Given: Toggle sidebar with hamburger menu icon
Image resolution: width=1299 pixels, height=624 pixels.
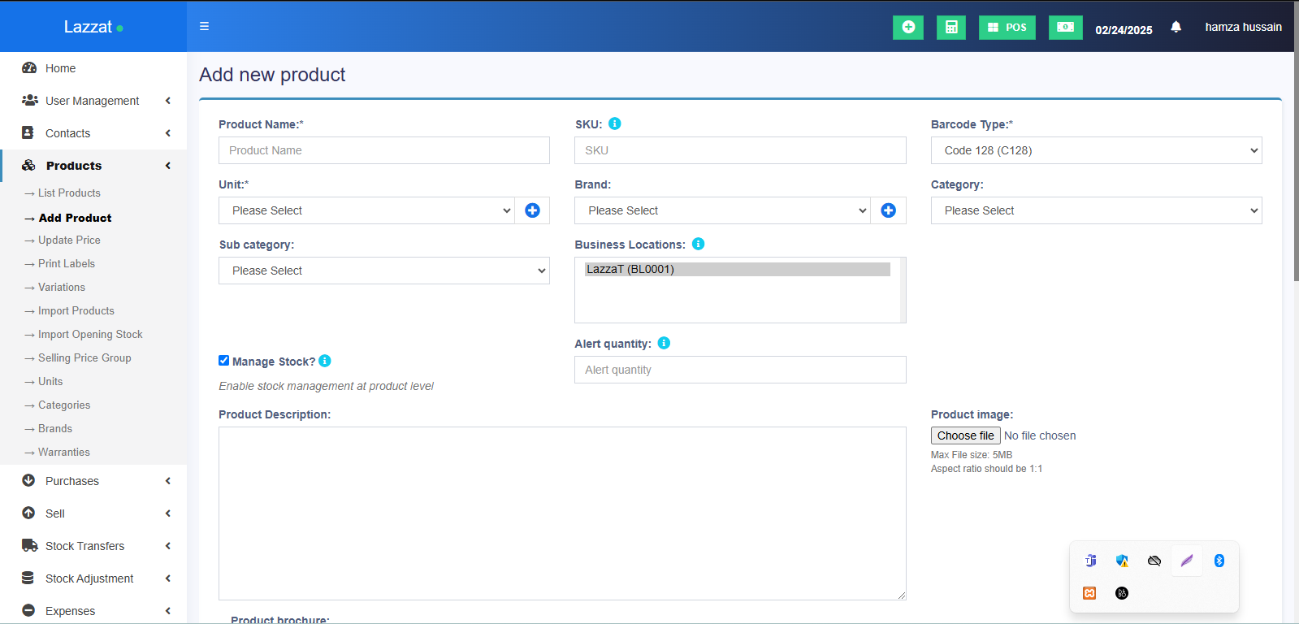Looking at the screenshot, I should tap(204, 27).
